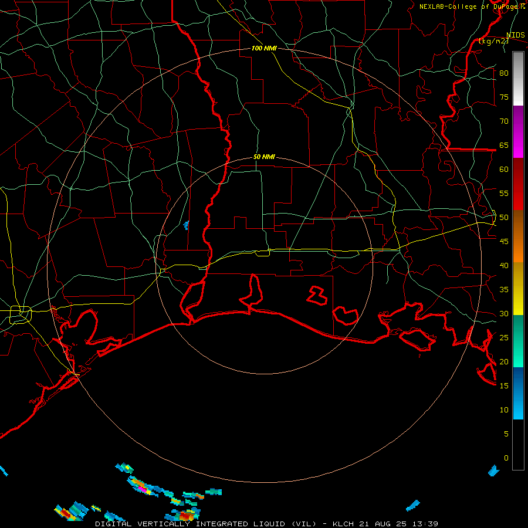Click the (kg/m2) units label
This screenshot has height=528, width=528.
point(493,41)
